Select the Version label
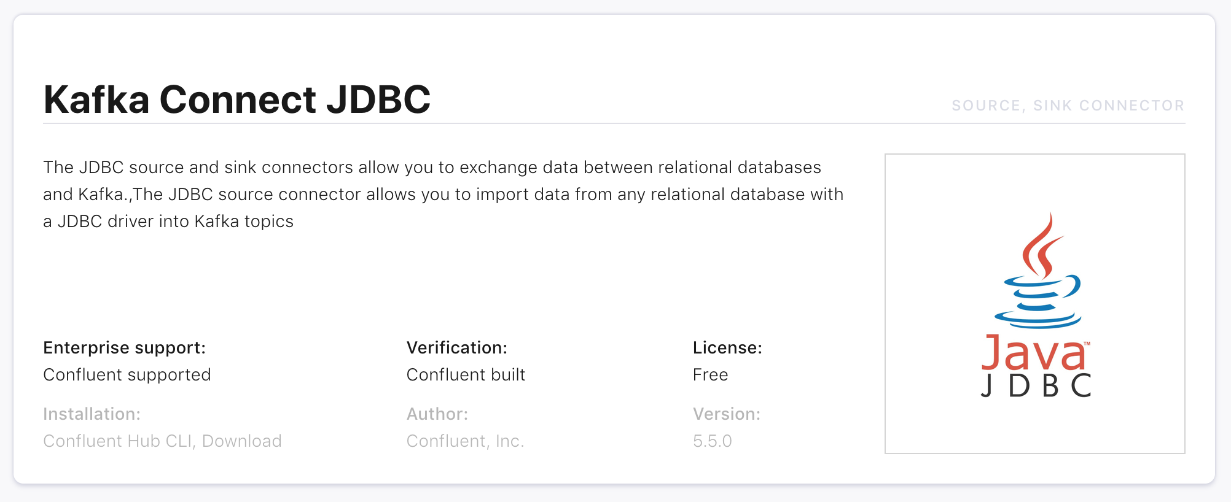This screenshot has height=502, width=1231. [727, 414]
